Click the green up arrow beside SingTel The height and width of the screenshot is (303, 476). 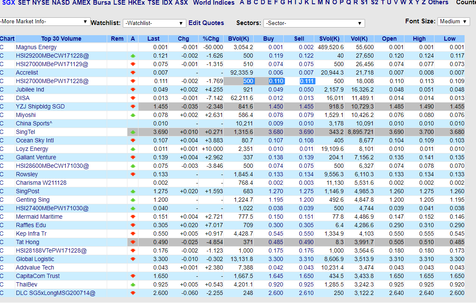pos(133,132)
